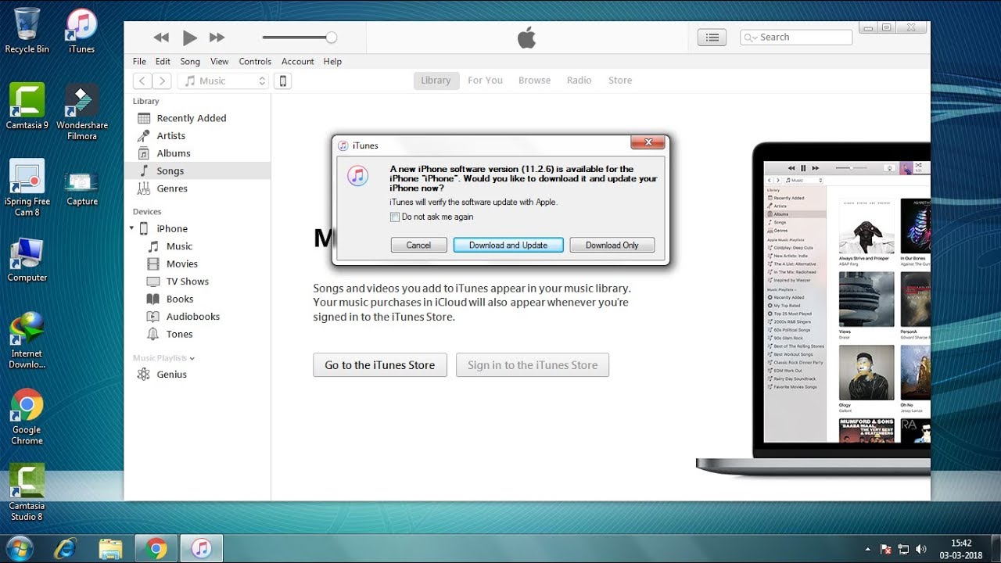
Task: Click the Computer desktop icon
Action: [27, 260]
